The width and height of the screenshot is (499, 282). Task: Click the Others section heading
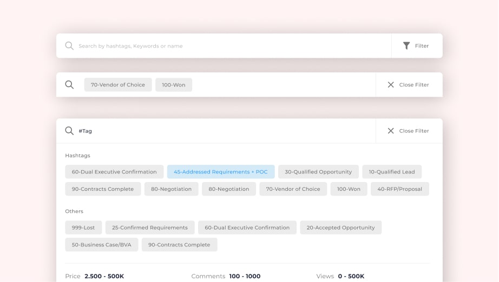tap(74, 211)
